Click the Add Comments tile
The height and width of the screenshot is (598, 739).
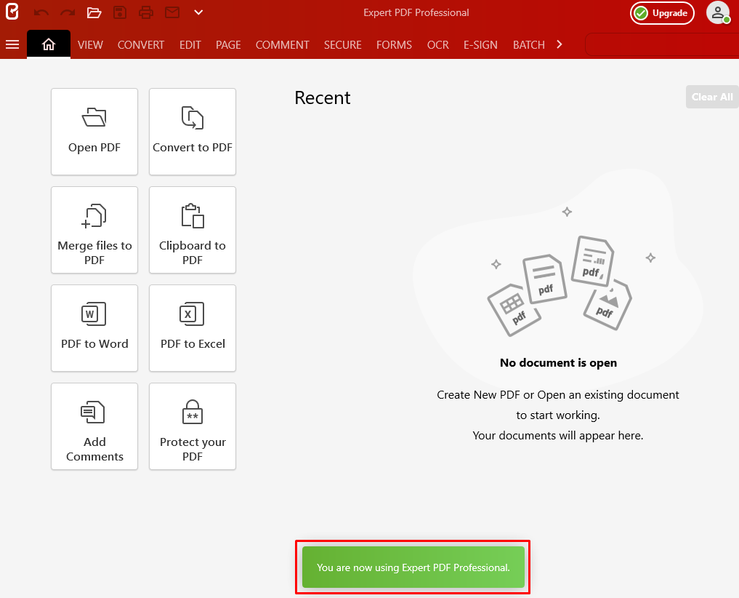[x=94, y=426]
